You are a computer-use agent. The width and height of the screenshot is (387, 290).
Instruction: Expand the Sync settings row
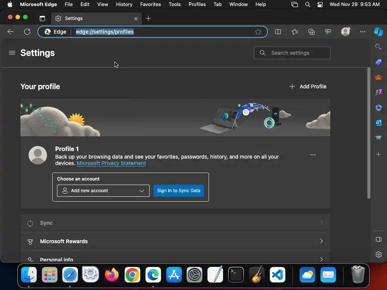coord(175,223)
